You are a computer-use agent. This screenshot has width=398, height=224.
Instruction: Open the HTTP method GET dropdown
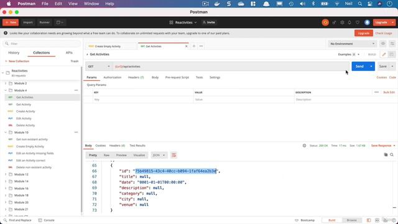pyautogui.click(x=99, y=67)
